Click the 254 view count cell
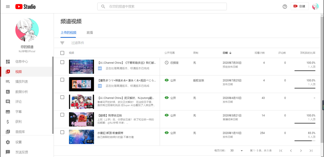The width and height of the screenshot is (324, 157). click(262, 133)
